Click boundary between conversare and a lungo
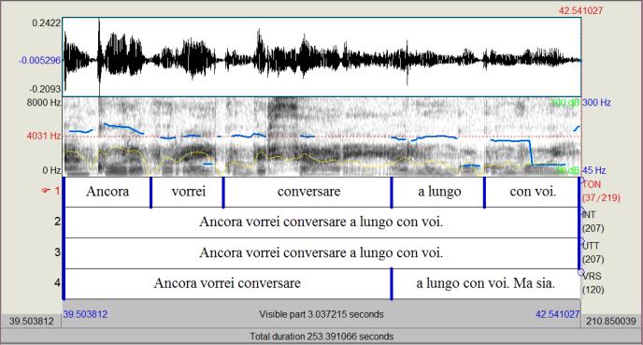643x345 pixels. (x=392, y=193)
